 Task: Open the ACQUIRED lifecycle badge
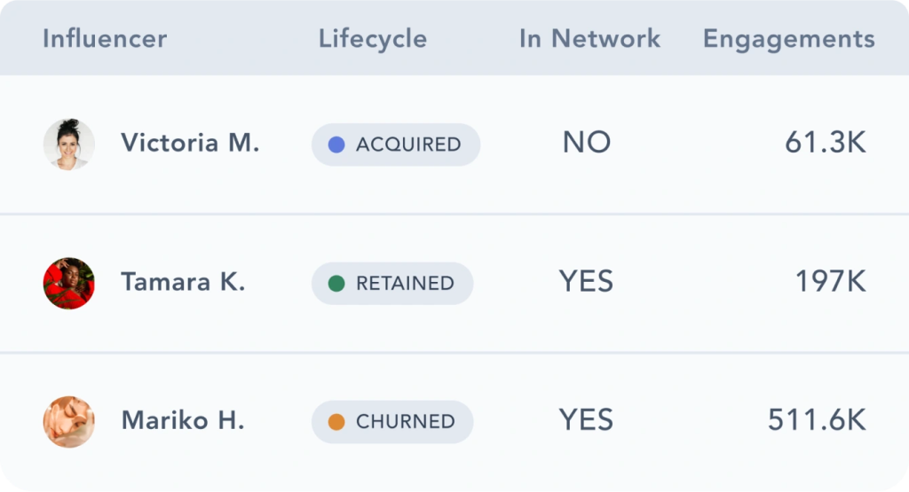click(396, 144)
